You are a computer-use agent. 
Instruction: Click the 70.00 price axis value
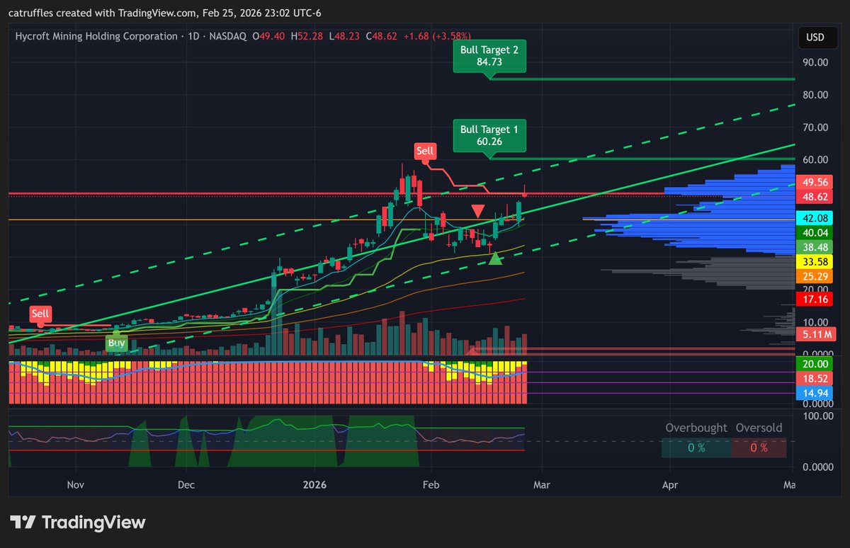pos(815,127)
